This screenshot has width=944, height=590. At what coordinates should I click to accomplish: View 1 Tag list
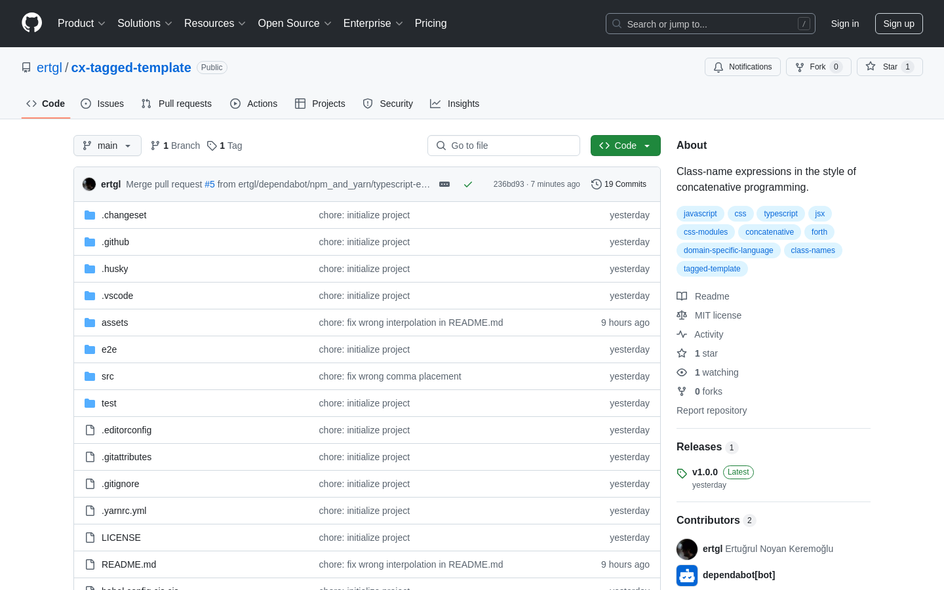click(225, 146)
